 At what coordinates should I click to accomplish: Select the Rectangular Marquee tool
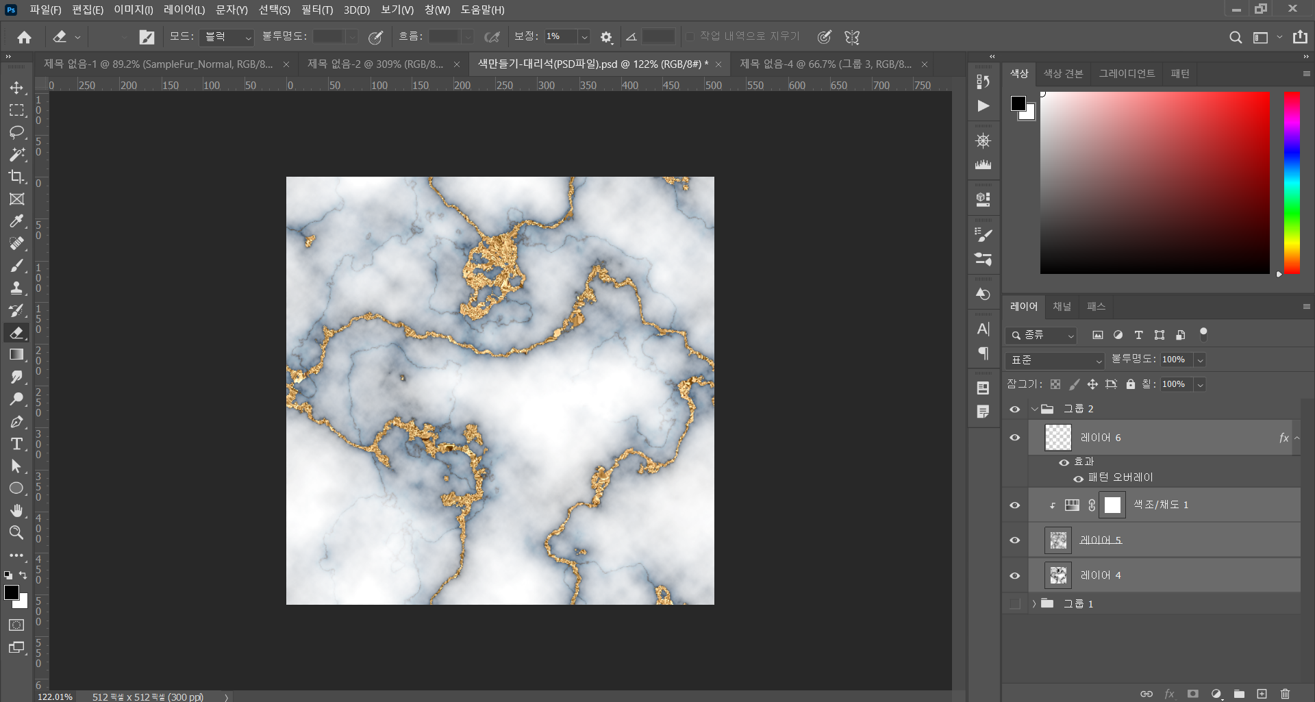(x=17, y=110)
